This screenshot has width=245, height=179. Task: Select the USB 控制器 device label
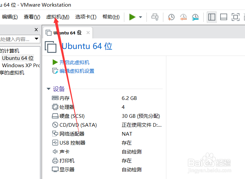[x=72, y=143]
